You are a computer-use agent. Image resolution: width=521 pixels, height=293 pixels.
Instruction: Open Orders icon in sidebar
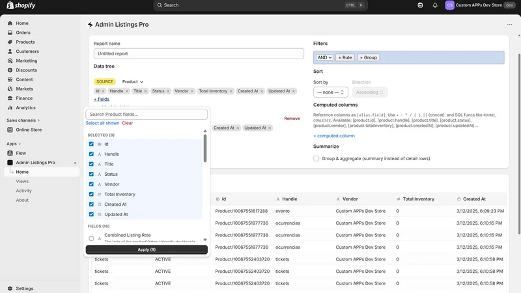[10, 33]
